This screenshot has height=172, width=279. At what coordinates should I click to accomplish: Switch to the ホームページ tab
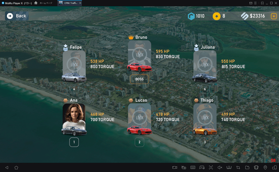click(44, 3)
